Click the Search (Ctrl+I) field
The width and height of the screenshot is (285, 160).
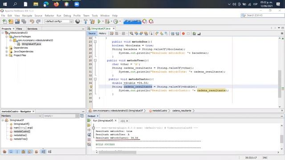point(263,16)
